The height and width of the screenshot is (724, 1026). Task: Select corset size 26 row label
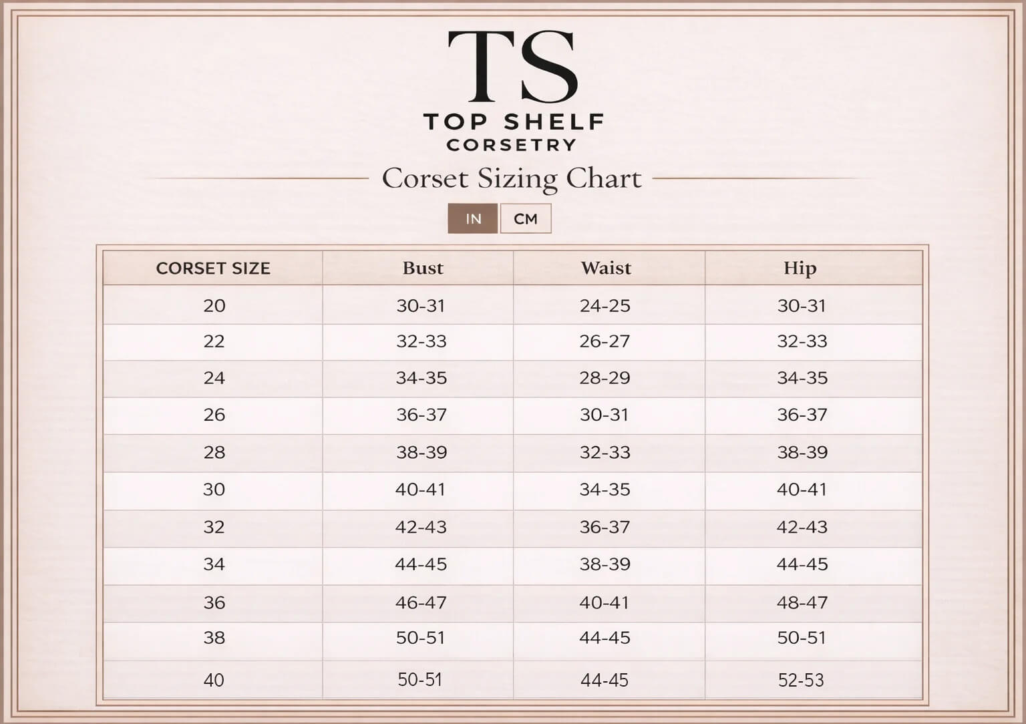214,415
